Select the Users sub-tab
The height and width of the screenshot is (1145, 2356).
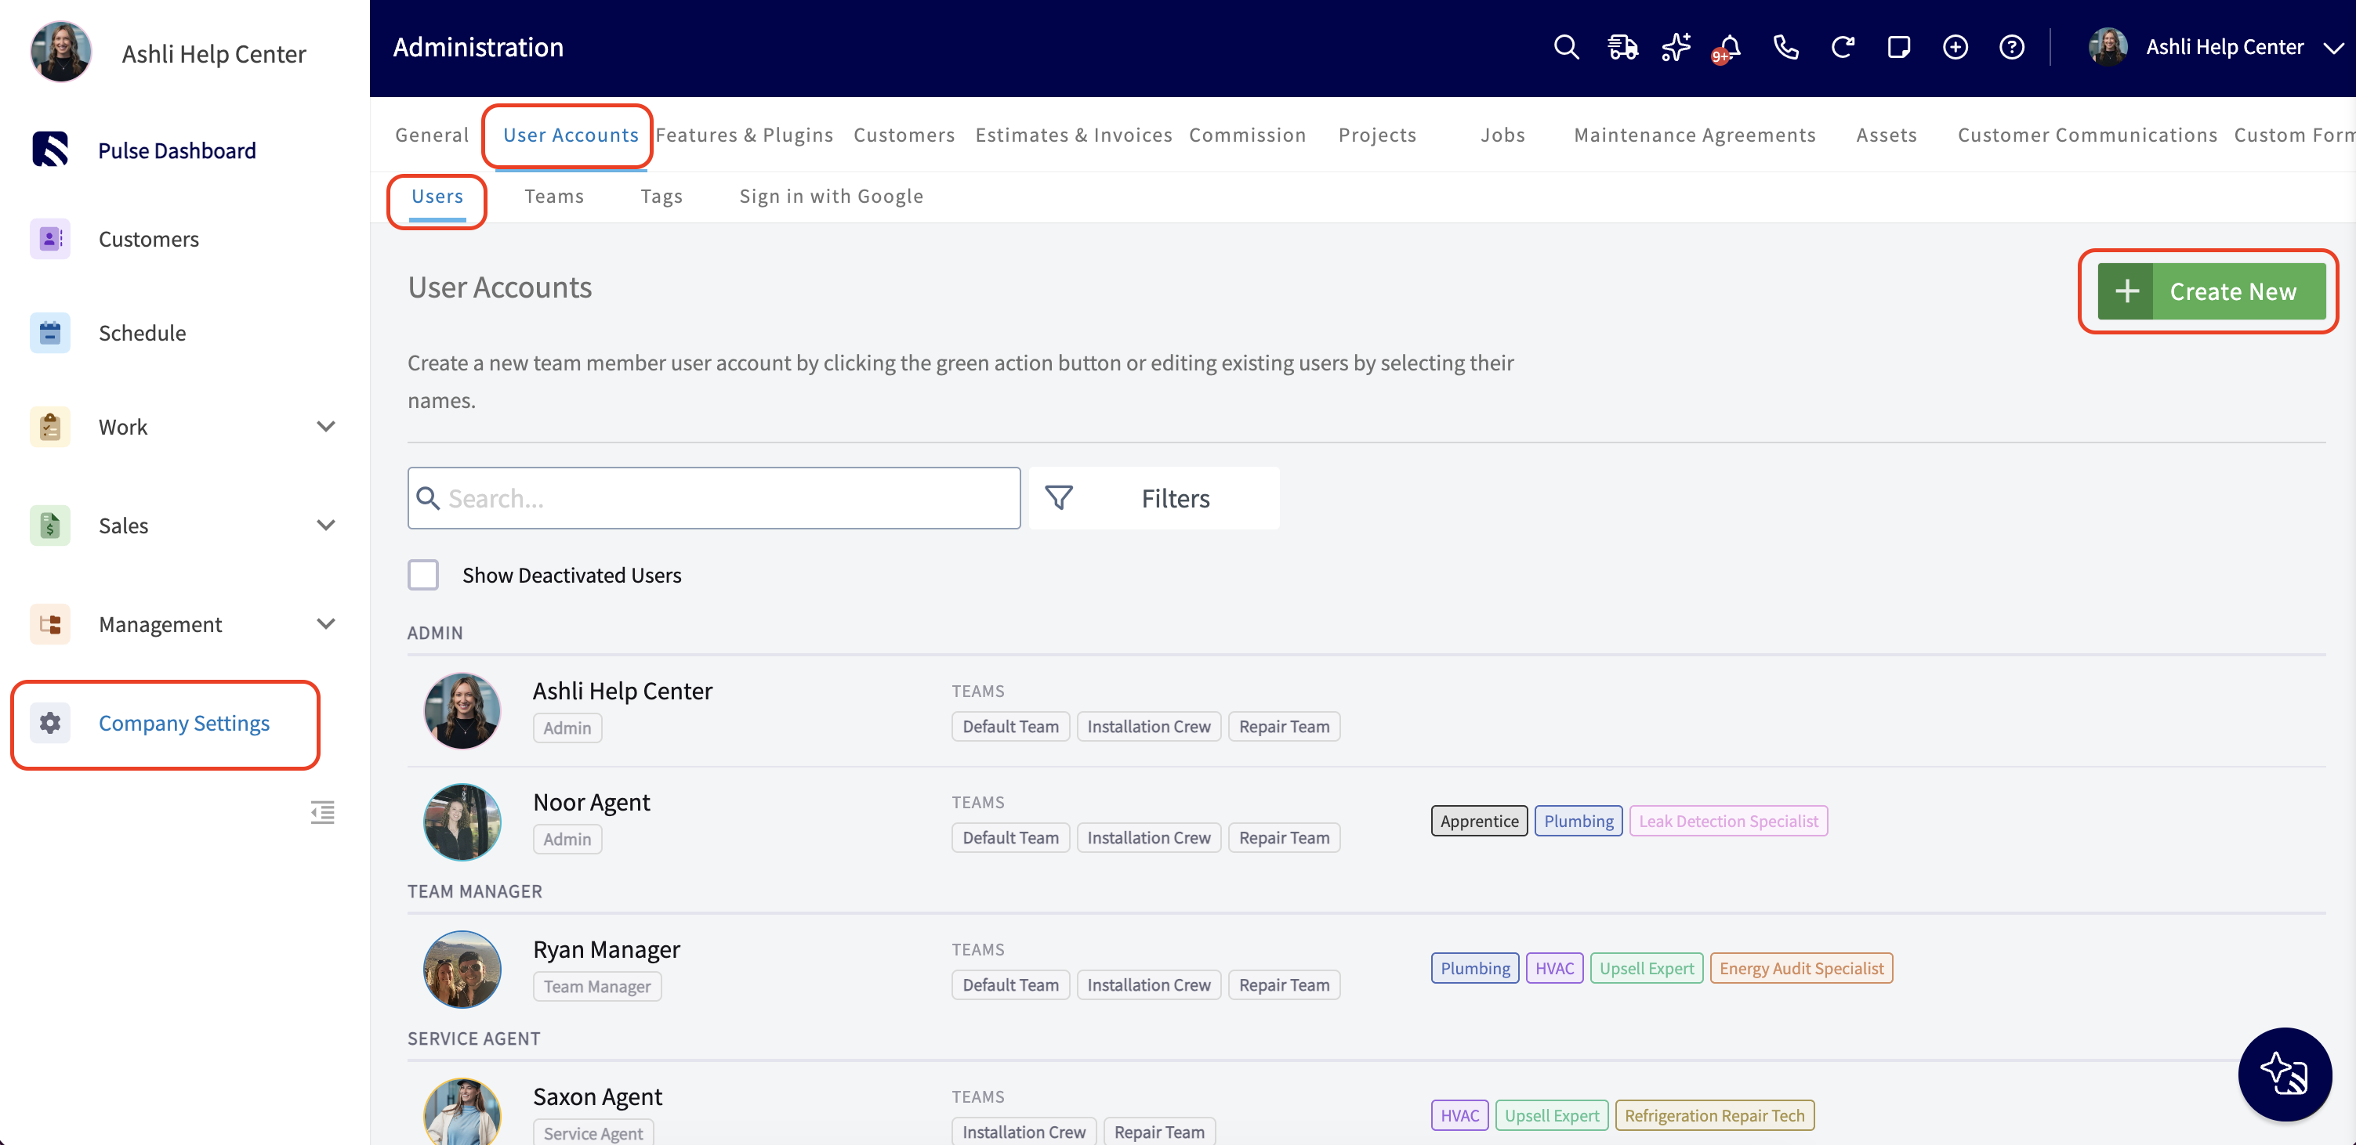[437, 196]
